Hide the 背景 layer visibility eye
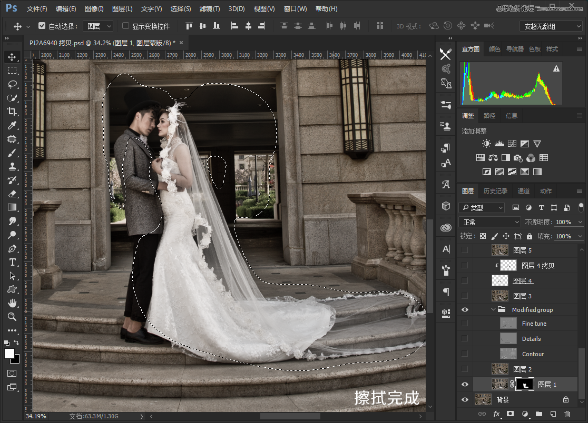 (465, 400)
